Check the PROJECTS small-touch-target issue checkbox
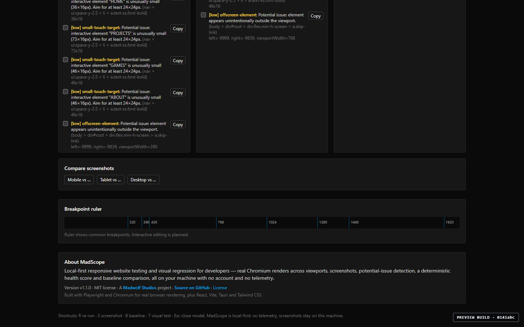This screenshot has height=327, width=524. [65, 28]
